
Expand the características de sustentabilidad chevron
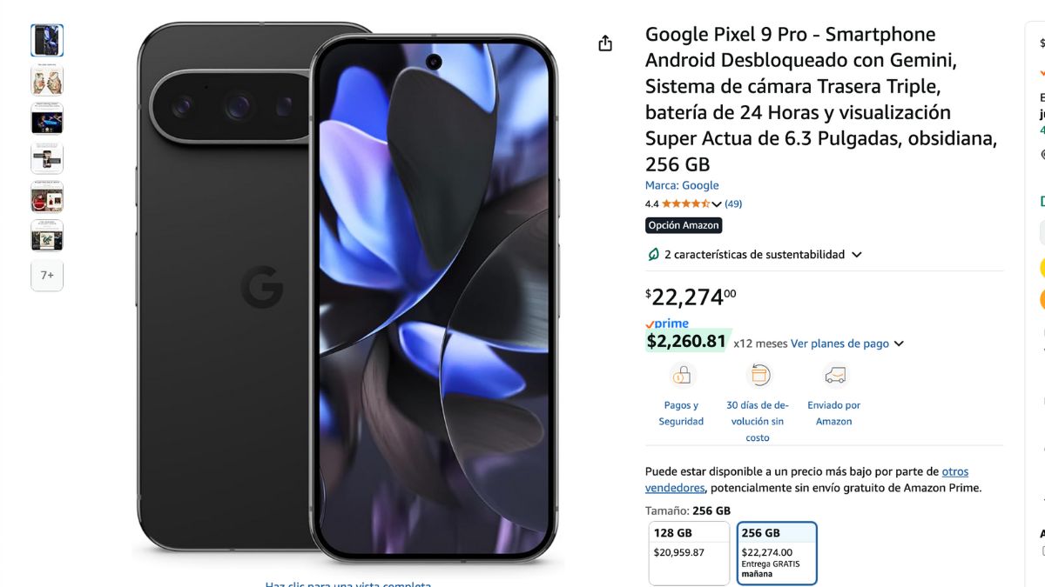(x=857, y=255)
